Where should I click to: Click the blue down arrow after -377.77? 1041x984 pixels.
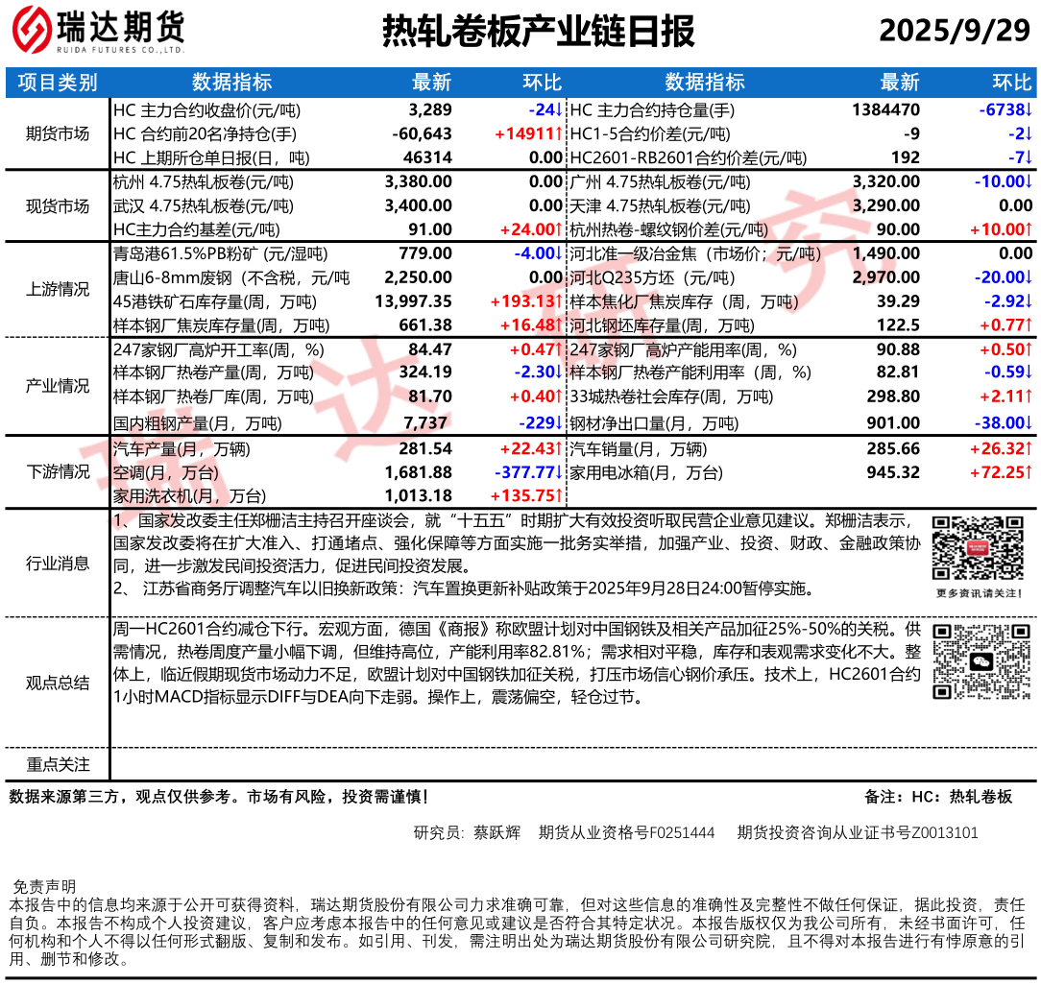coord(558,472)
